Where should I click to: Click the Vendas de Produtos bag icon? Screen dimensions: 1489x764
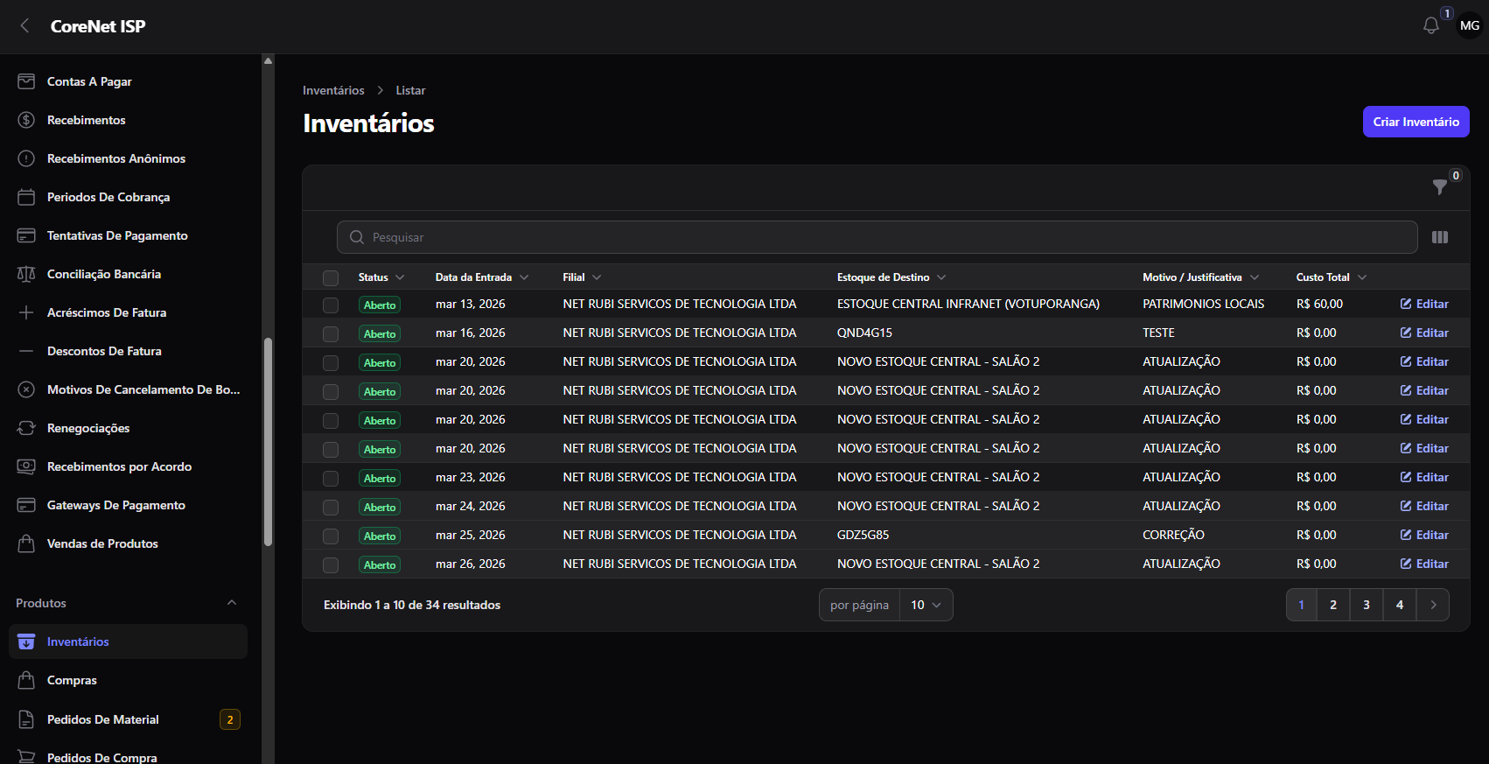[26, 543]
